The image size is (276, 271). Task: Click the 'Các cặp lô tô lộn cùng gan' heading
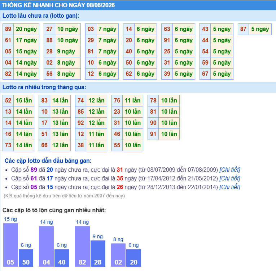pos(54,210)
